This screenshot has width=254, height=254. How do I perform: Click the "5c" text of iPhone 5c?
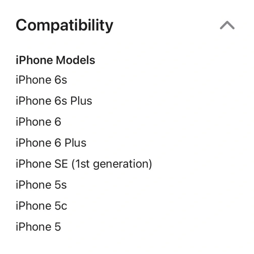[61, 206]
